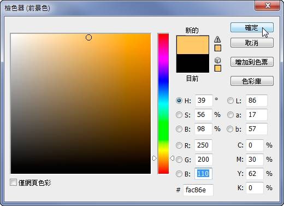Click the 取消 button
Viewport: 284px width, 206px height.
coord(252,43)
